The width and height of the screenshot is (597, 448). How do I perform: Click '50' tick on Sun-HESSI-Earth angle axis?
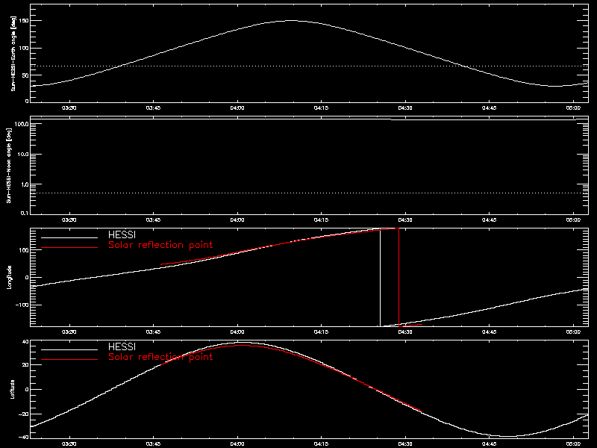[25, 75]
